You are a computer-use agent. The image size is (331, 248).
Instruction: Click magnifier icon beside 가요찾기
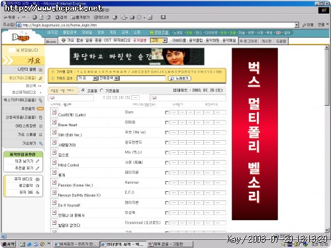click(x=40, y=144)
